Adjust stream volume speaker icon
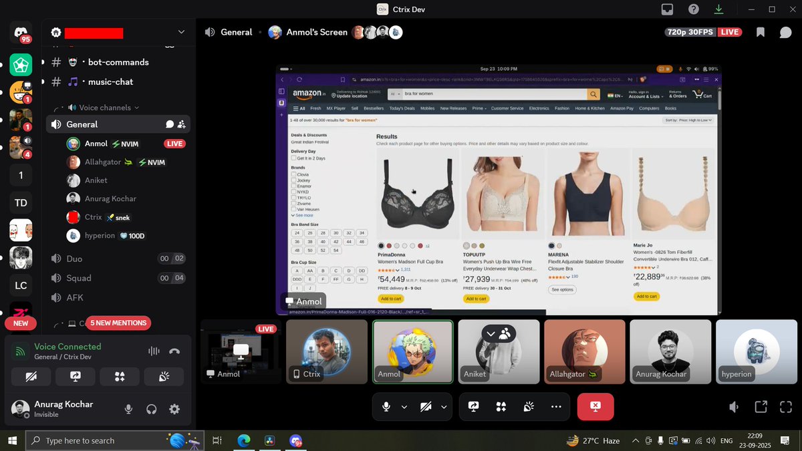 pos(734,407)
